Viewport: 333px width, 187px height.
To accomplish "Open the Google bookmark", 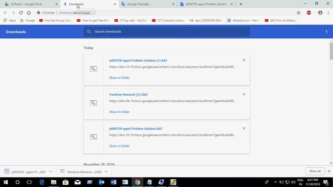I will [x=28, y=20].
